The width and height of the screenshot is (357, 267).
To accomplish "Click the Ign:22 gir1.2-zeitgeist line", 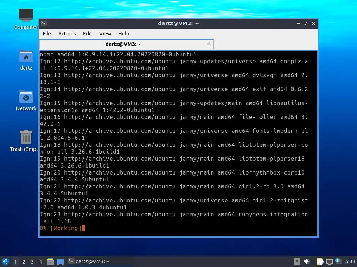I will 174,204.
